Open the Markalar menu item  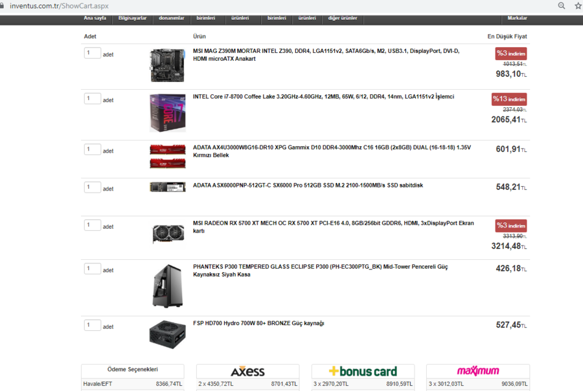517,18
